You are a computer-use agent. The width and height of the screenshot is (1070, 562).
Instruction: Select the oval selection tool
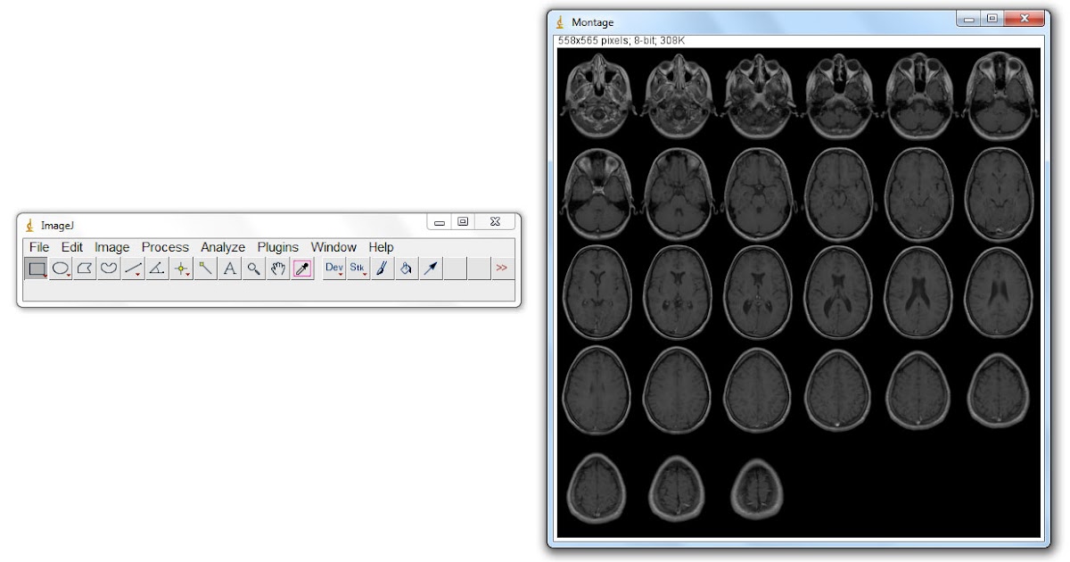point(61,268)
